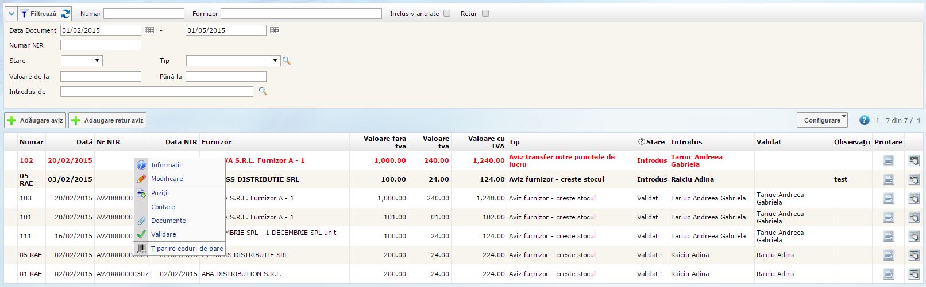Image resolution: width=926 pixels, height=287 pixels.
Task: Click the blue help icon near pagination
Action: coord(864,120)
